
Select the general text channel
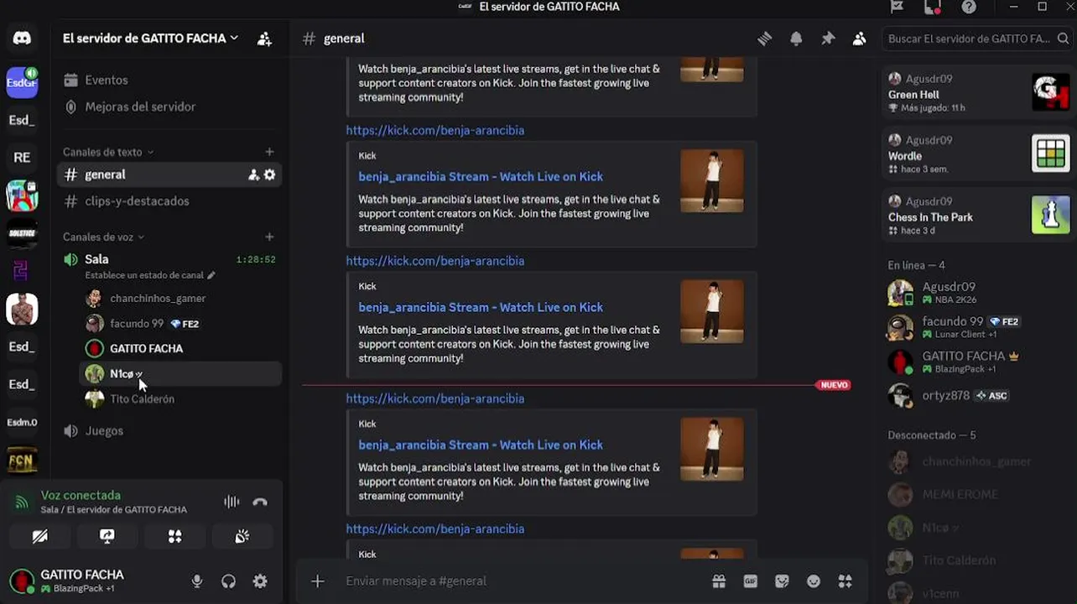[169, 174]
